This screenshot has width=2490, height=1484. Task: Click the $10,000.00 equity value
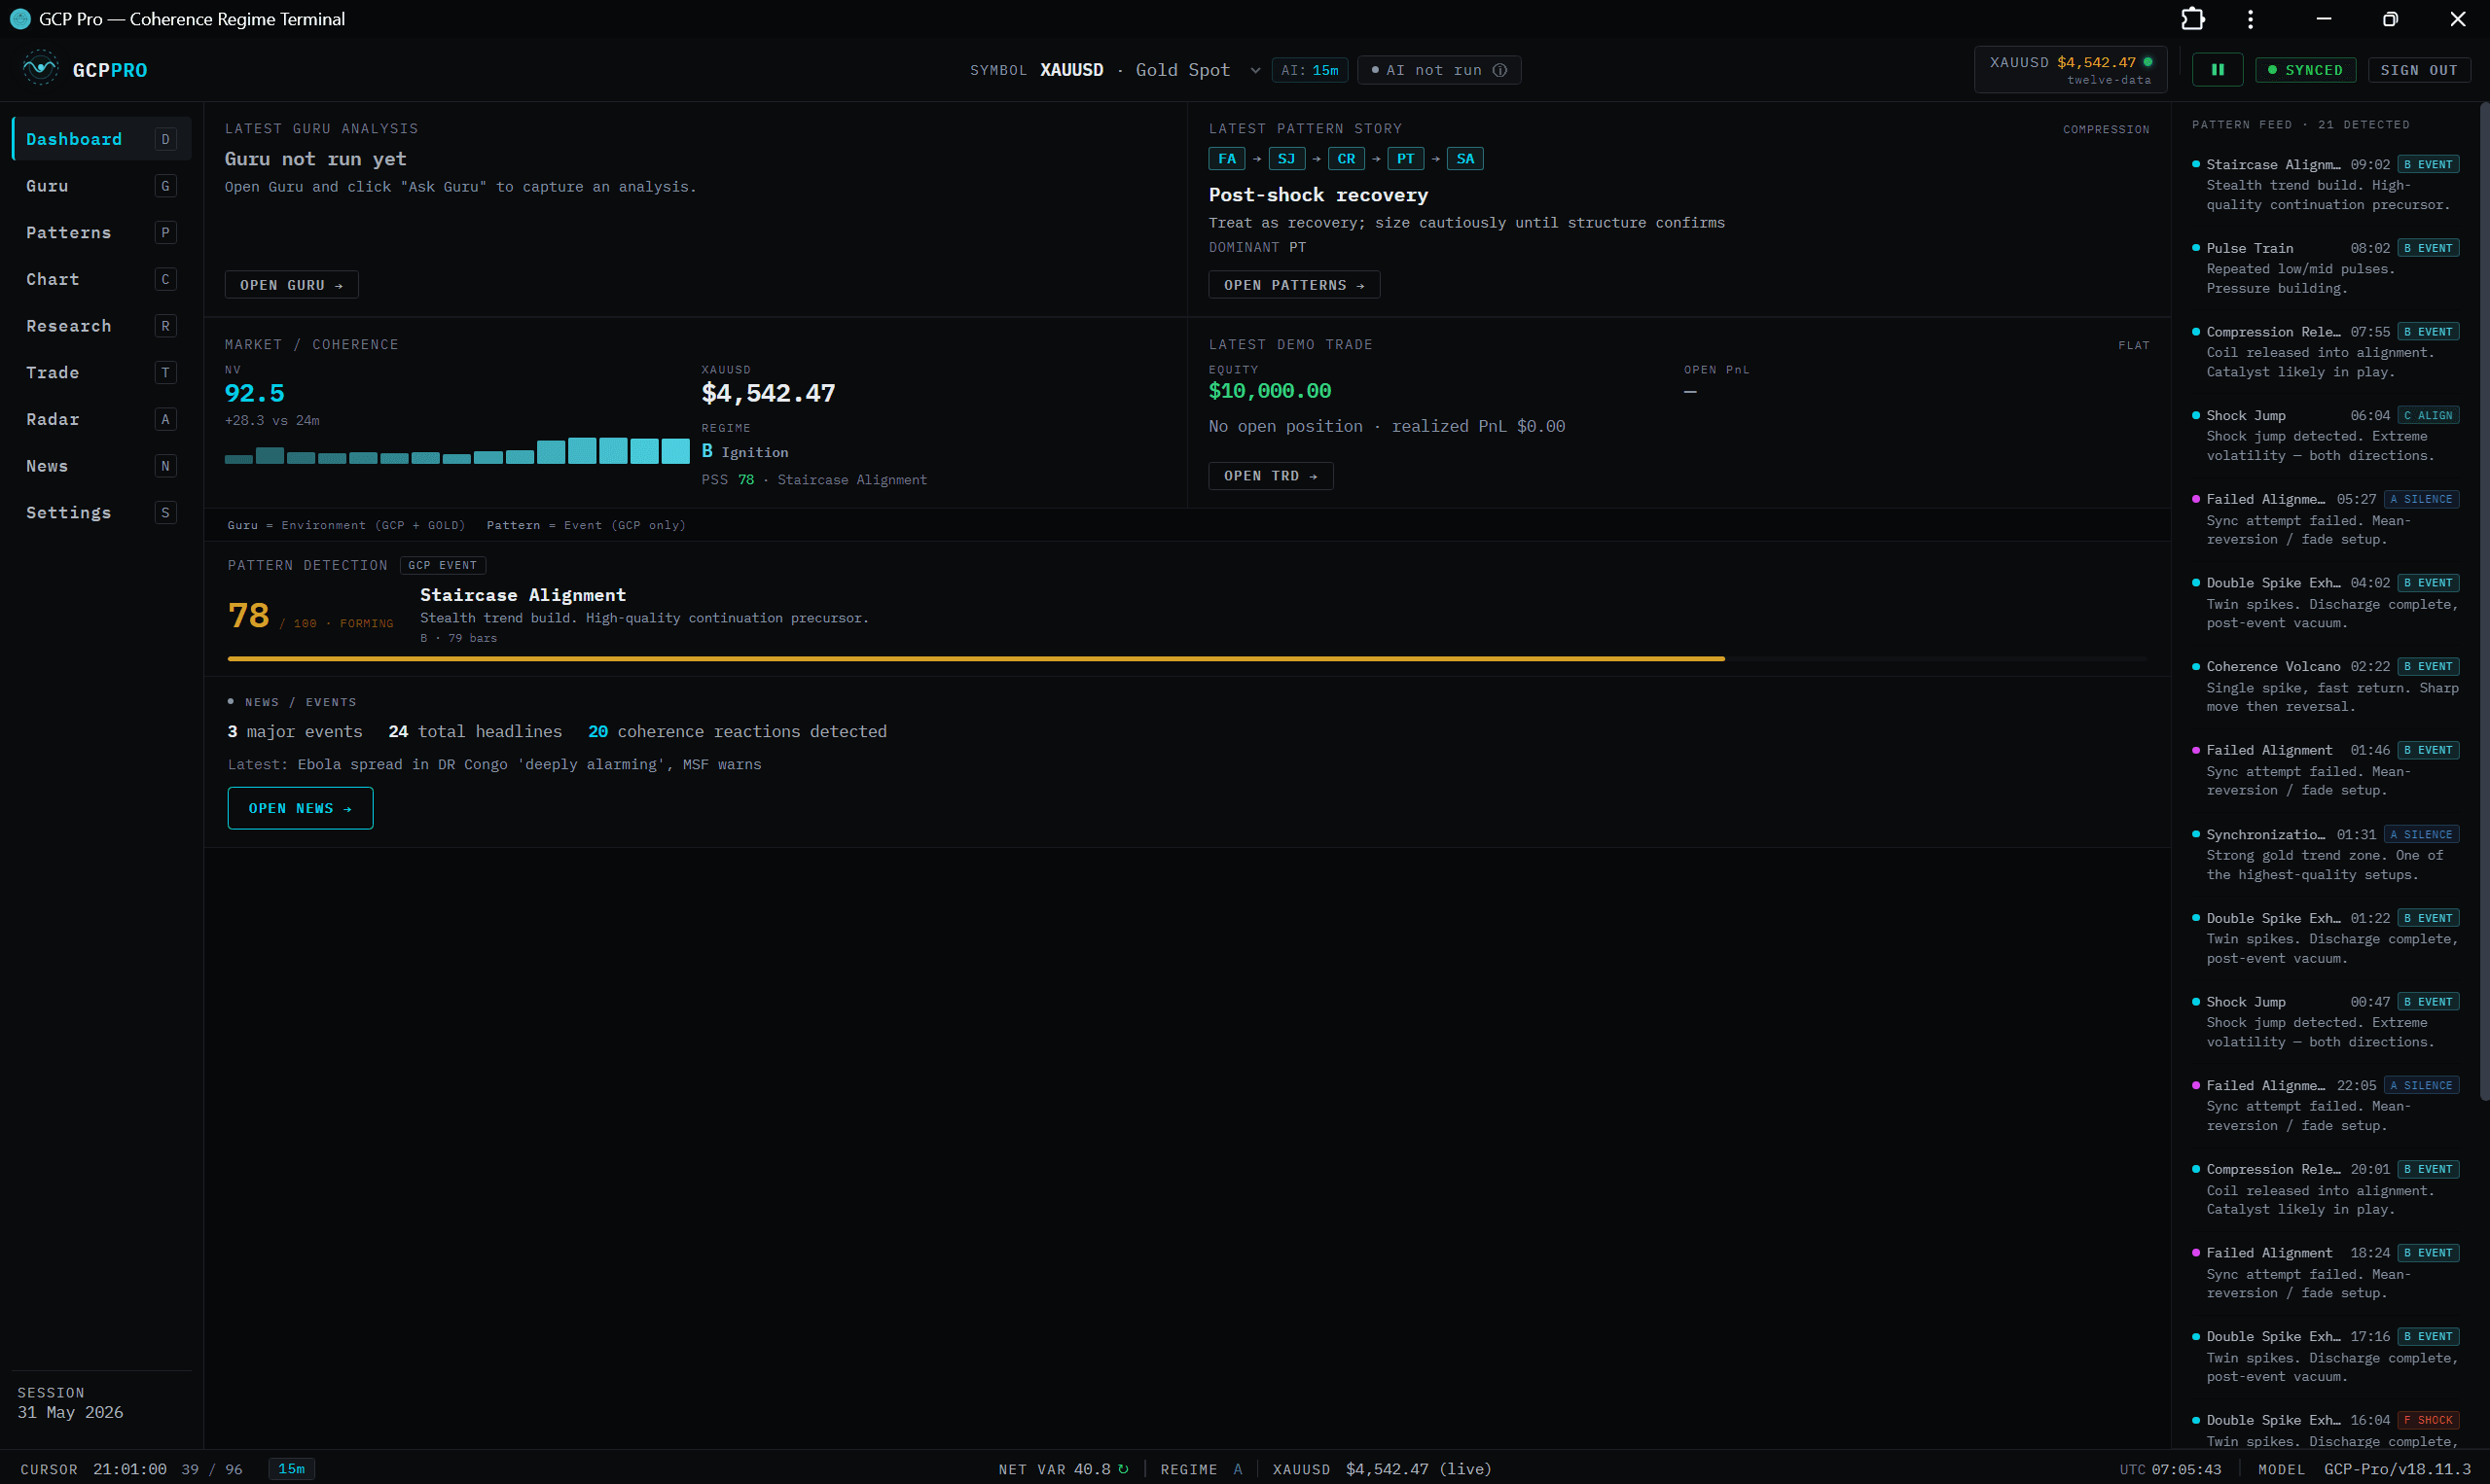pyautogui.click(x=1270, y=391)
